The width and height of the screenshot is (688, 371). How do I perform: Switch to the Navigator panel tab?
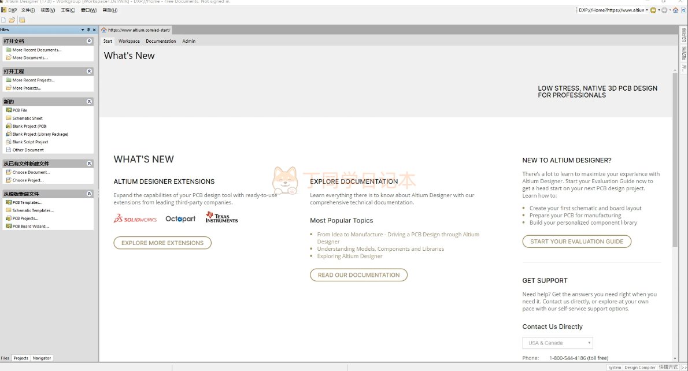(x=42, y=358)
